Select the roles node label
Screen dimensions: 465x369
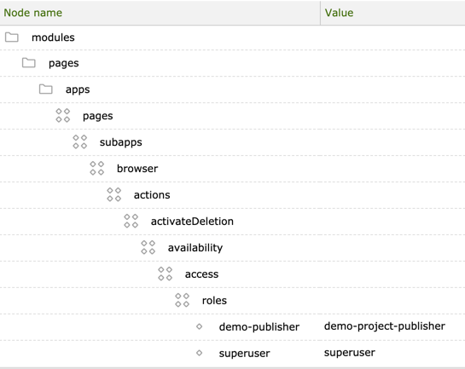click(x=214, y=300)
